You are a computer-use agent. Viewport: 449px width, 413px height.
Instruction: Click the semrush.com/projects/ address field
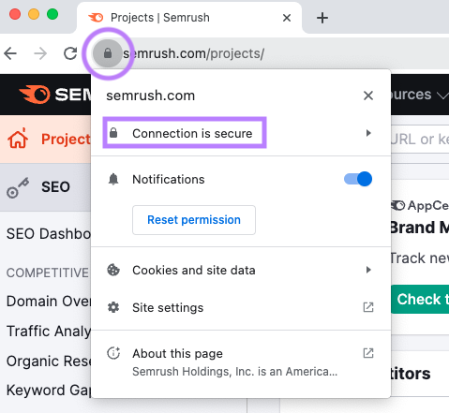pos(193,53)
